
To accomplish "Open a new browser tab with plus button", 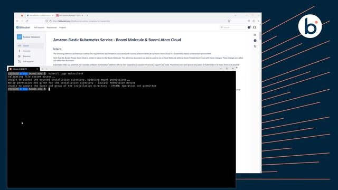I will pos(87,15).
